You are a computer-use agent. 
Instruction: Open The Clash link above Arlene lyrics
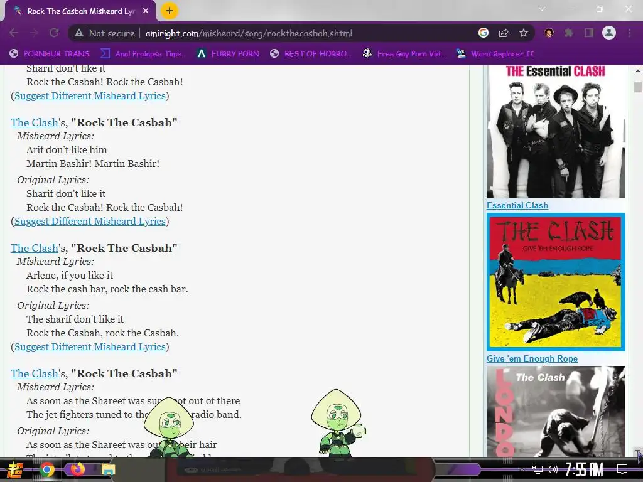(35, 247)
